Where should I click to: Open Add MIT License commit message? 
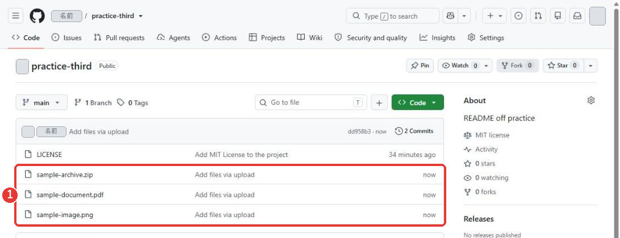coord(242,155)
